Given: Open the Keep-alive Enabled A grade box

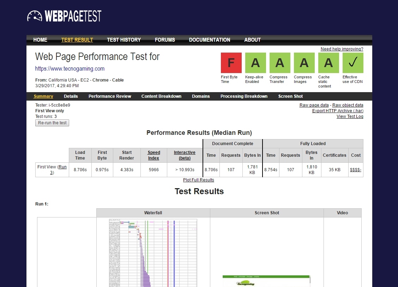Looking at the screenshot, I should pyautogui.click(x=255, y=63).
